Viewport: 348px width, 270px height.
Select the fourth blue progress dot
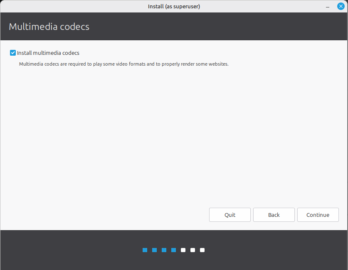coord(173,250)
